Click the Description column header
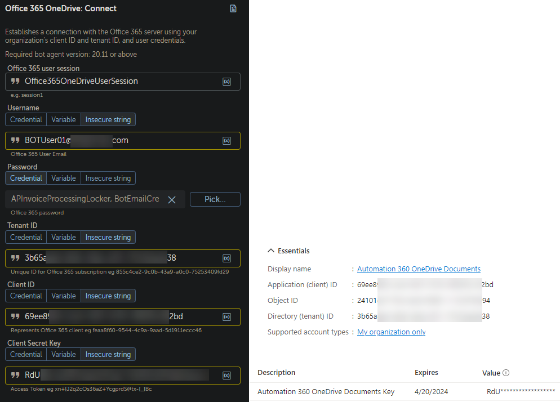Image resolution: width=560 pixels, height=402 pixels. 277,373
